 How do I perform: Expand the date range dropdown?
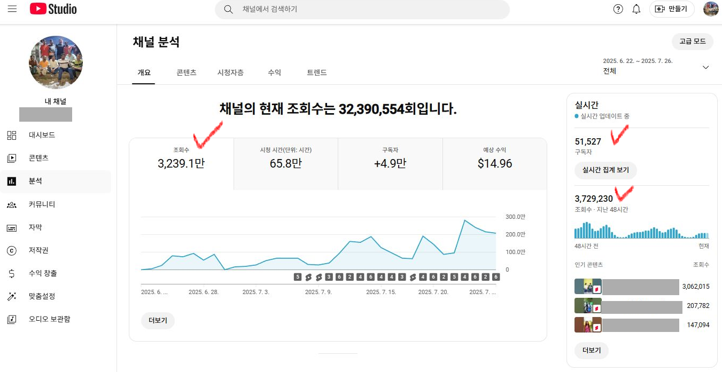pyautogui.click(x=705, y=67)
